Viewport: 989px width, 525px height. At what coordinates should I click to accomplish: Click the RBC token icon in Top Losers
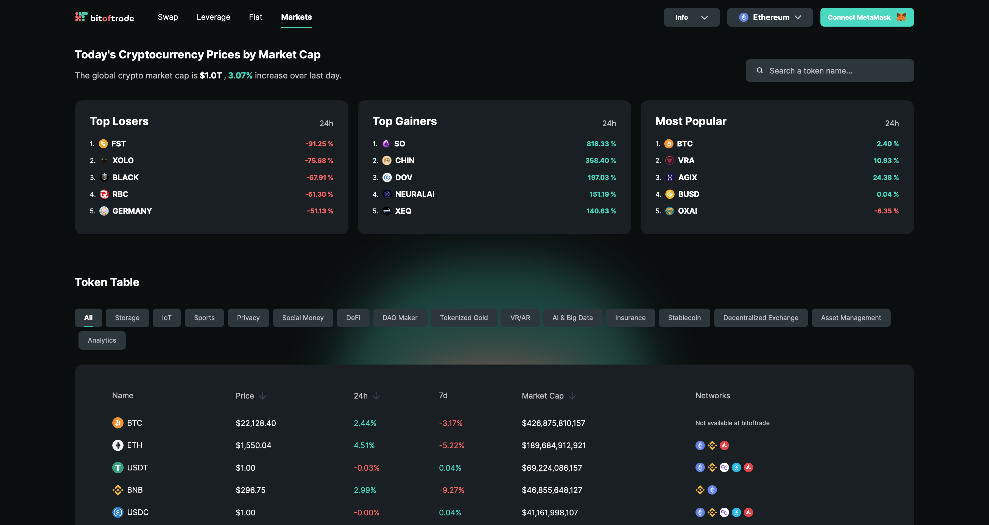tap(104, 194)
